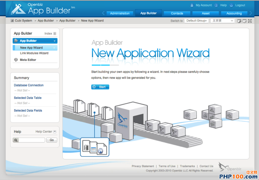The image size is (259, 180).
Task: Click the Help search input field
Action: [x=31, y=140]
